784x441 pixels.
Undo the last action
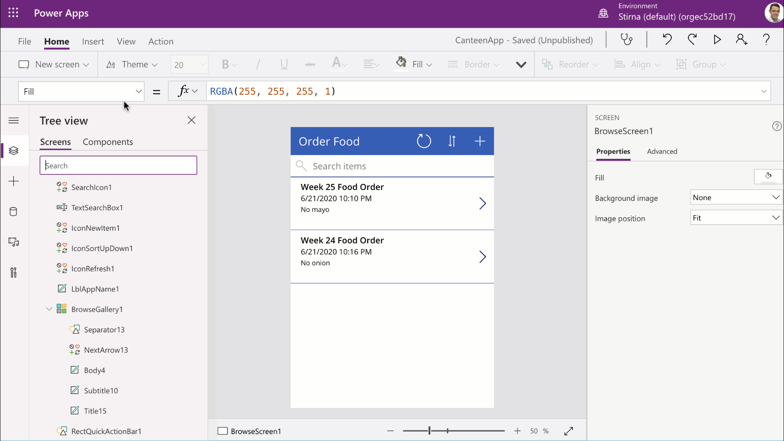point(667,40)
